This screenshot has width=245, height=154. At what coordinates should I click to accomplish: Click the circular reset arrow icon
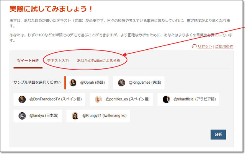194,46
